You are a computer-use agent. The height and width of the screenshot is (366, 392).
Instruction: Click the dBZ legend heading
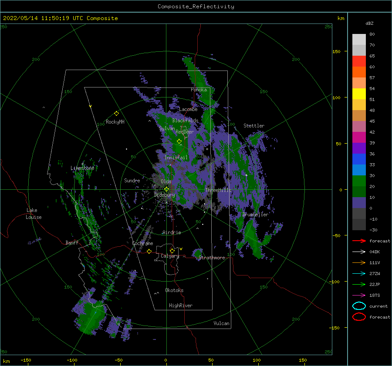(369, 23)
